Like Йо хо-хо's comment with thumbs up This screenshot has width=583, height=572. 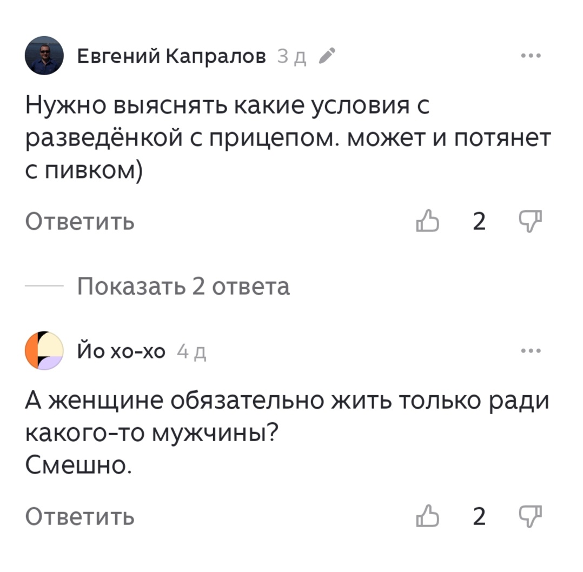point(428,517)
